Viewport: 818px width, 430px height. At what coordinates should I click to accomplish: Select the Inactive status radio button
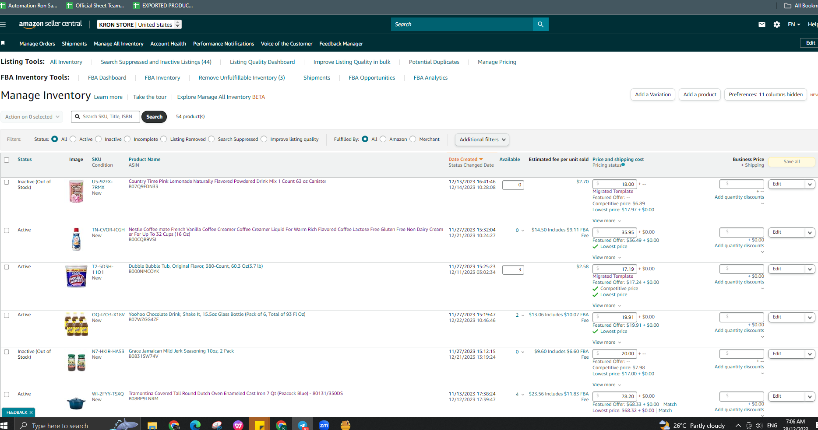click(99, 139)
